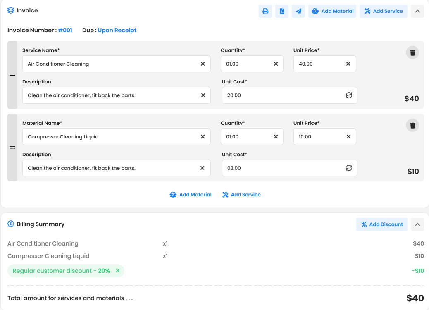
Task: Refresh the material Unit Cost 02.00
Action: coord(349,168)
